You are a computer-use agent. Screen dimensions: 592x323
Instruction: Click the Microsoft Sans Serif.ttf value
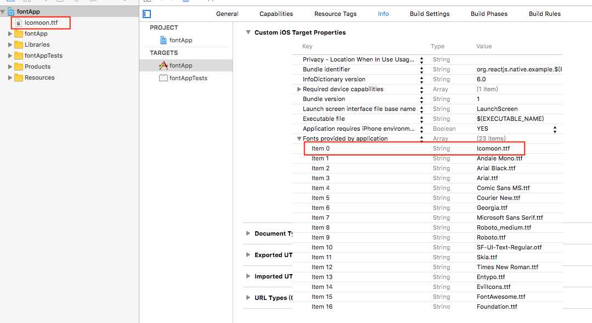pos(510,218)
